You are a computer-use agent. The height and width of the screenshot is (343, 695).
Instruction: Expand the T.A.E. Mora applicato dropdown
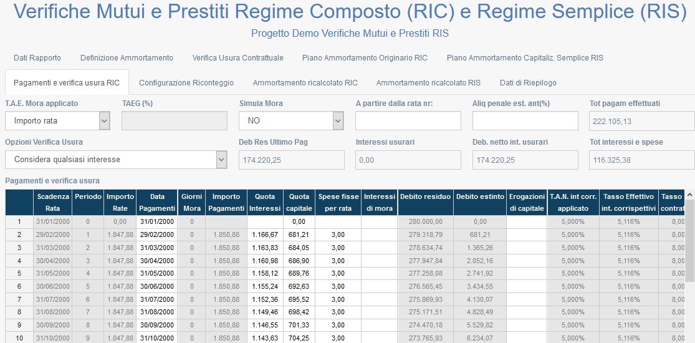click(57, 120)
